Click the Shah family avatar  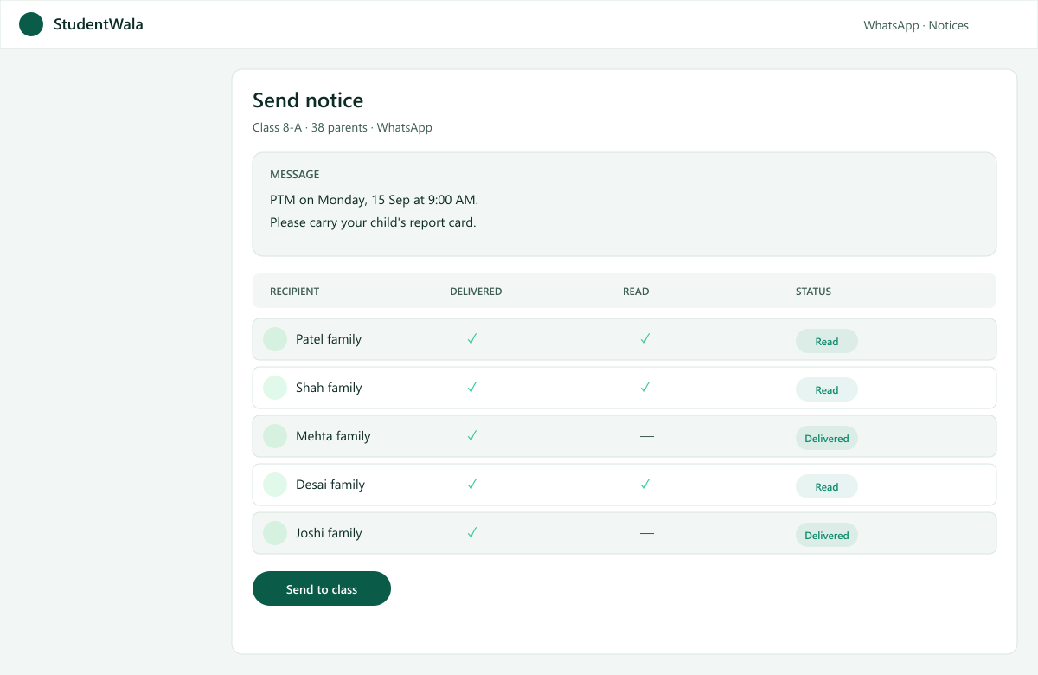pyautogui.click(x=275, y=388)
